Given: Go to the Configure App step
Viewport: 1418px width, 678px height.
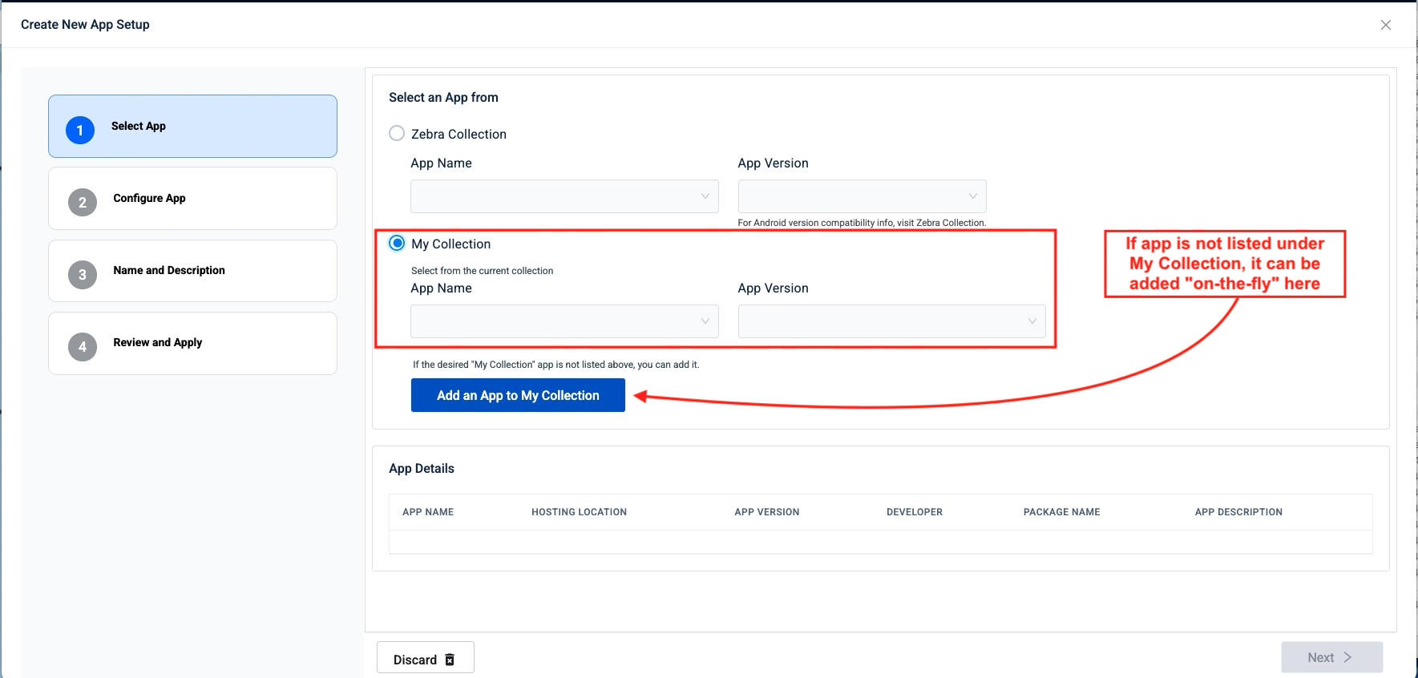Looking at the screenshot, I should tap(149, 198).
